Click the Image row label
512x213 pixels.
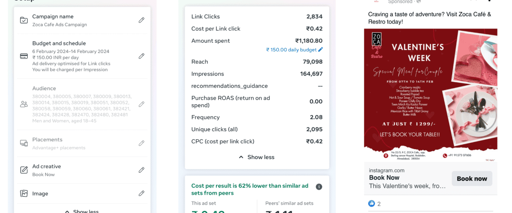tap(40, 193)
